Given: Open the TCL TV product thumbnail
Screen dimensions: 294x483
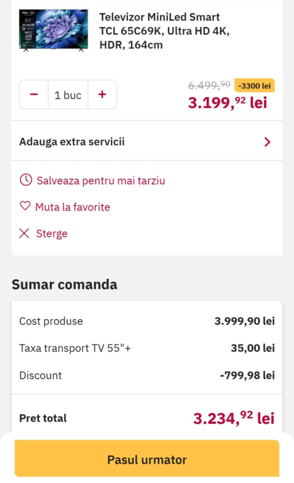Looking at the screenshot, I should pos(54,30).
